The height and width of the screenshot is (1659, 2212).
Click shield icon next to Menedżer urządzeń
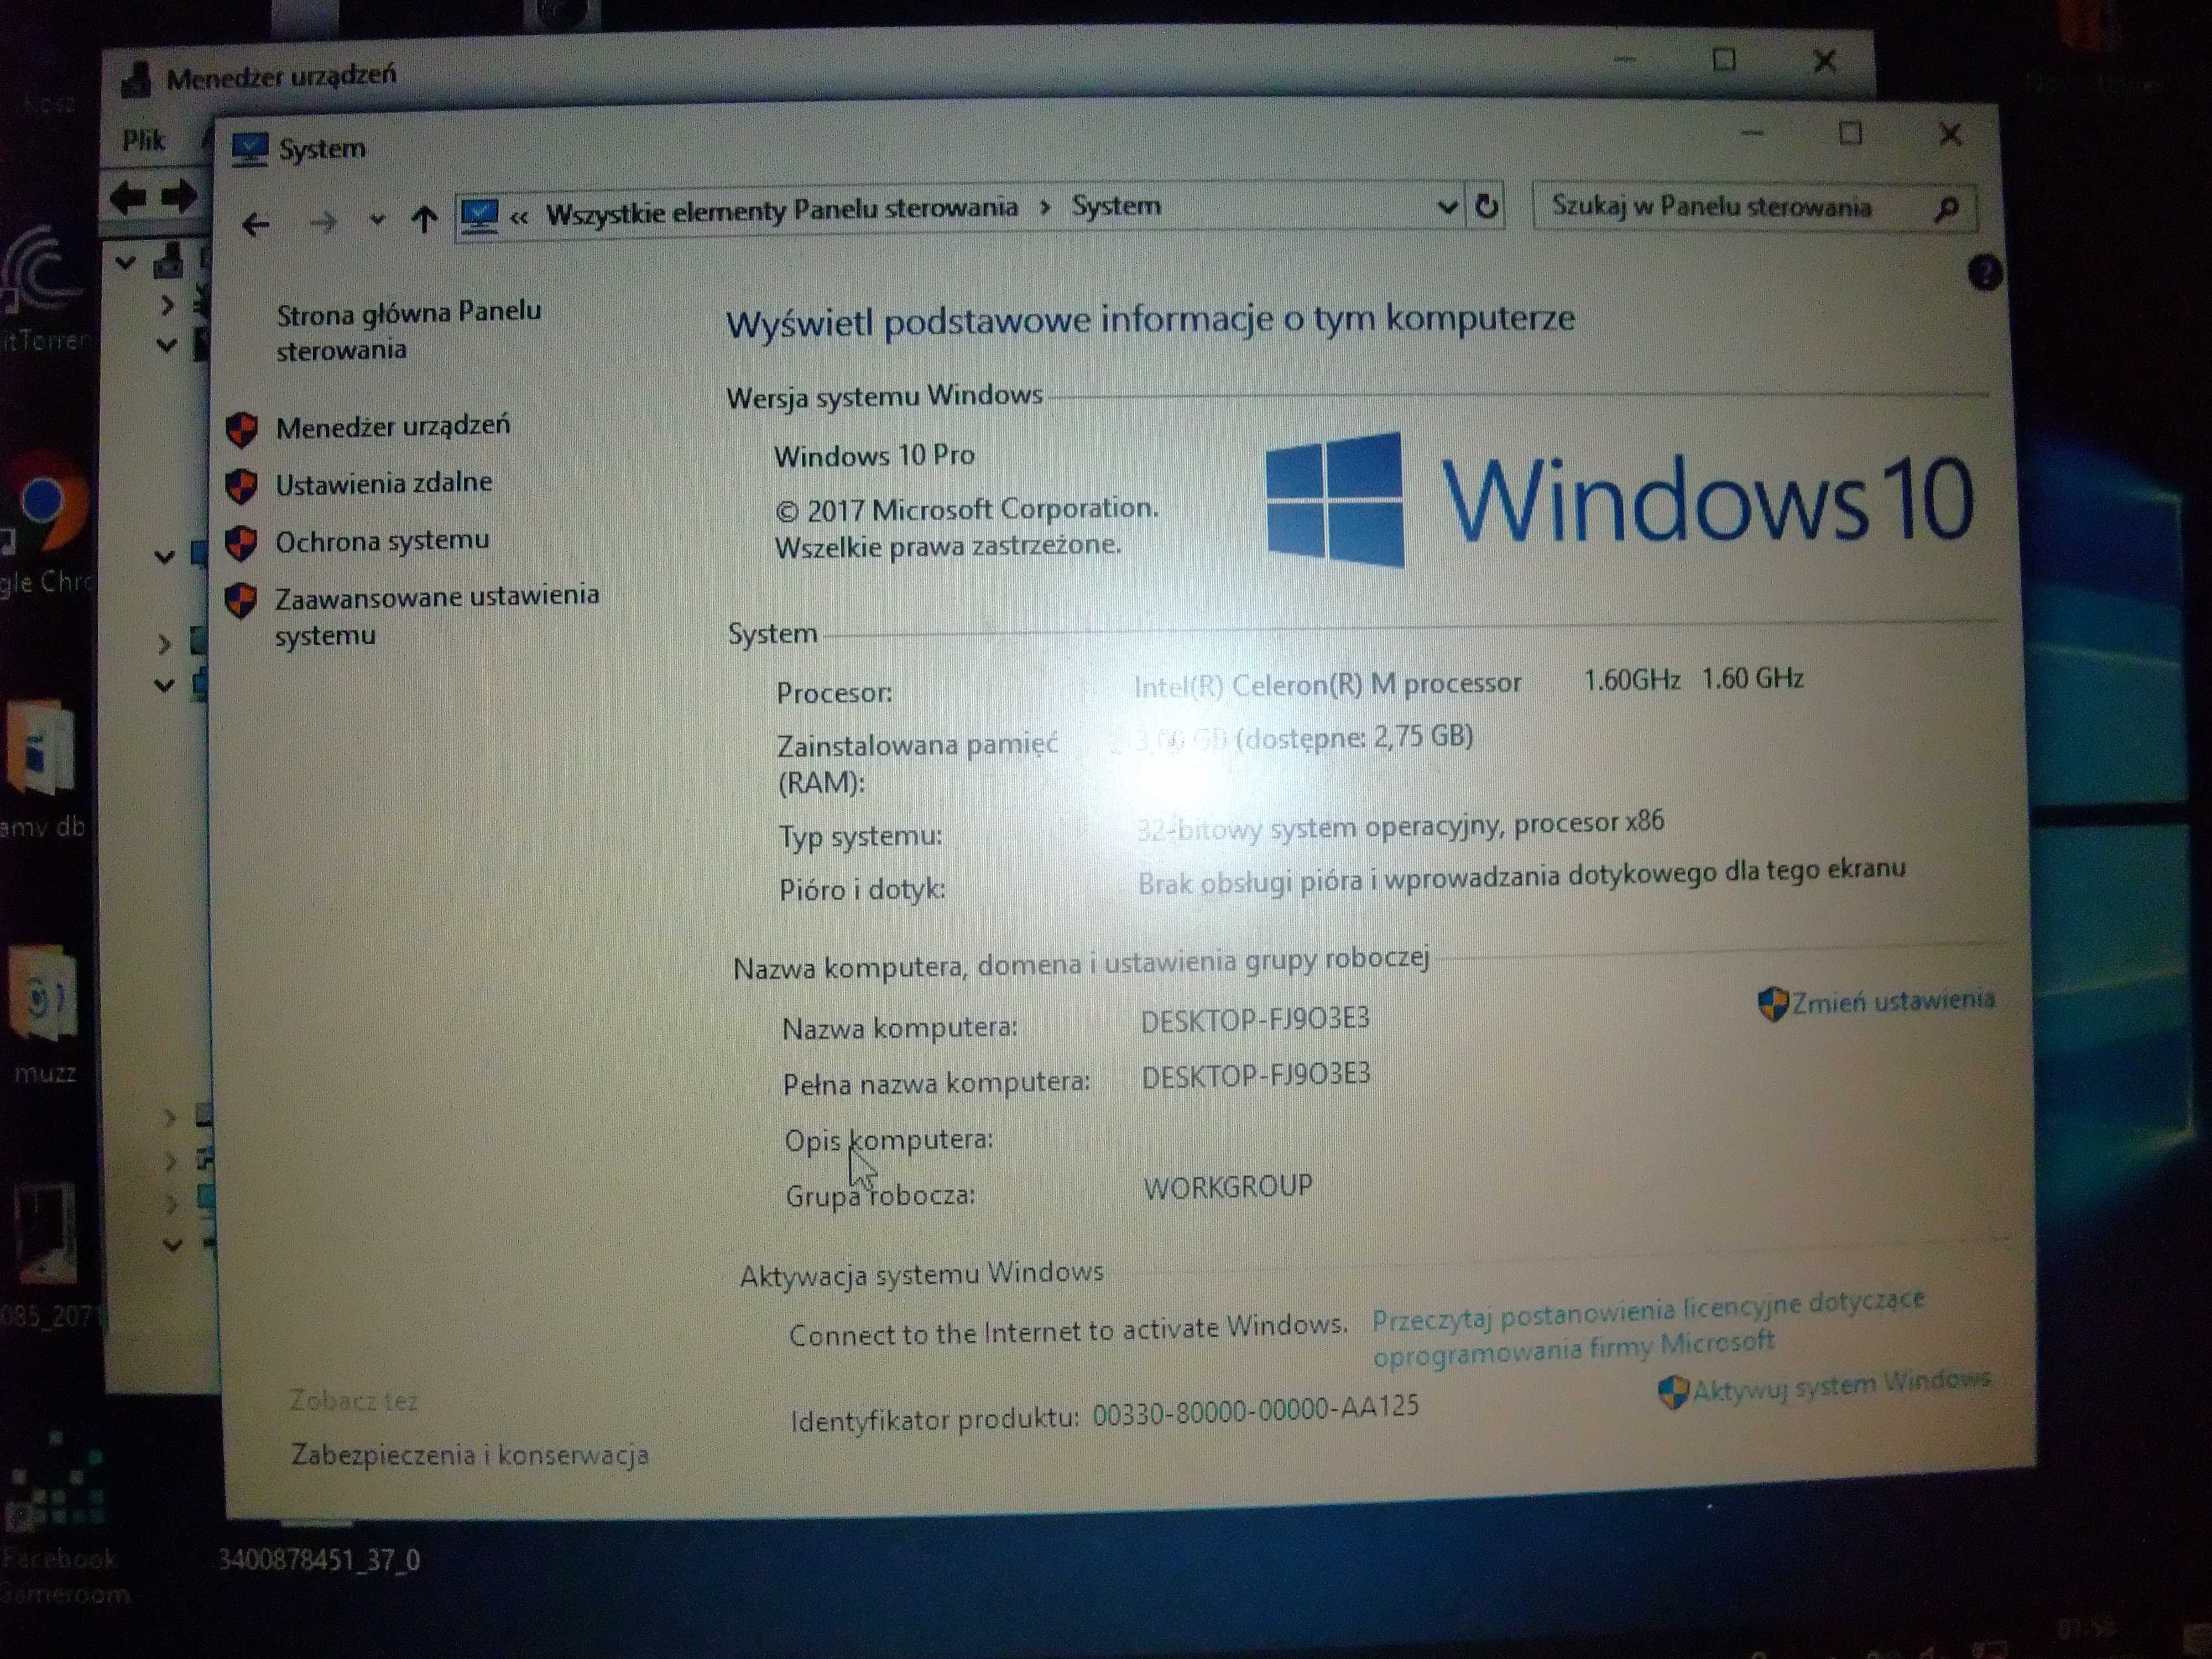(242, 430)
